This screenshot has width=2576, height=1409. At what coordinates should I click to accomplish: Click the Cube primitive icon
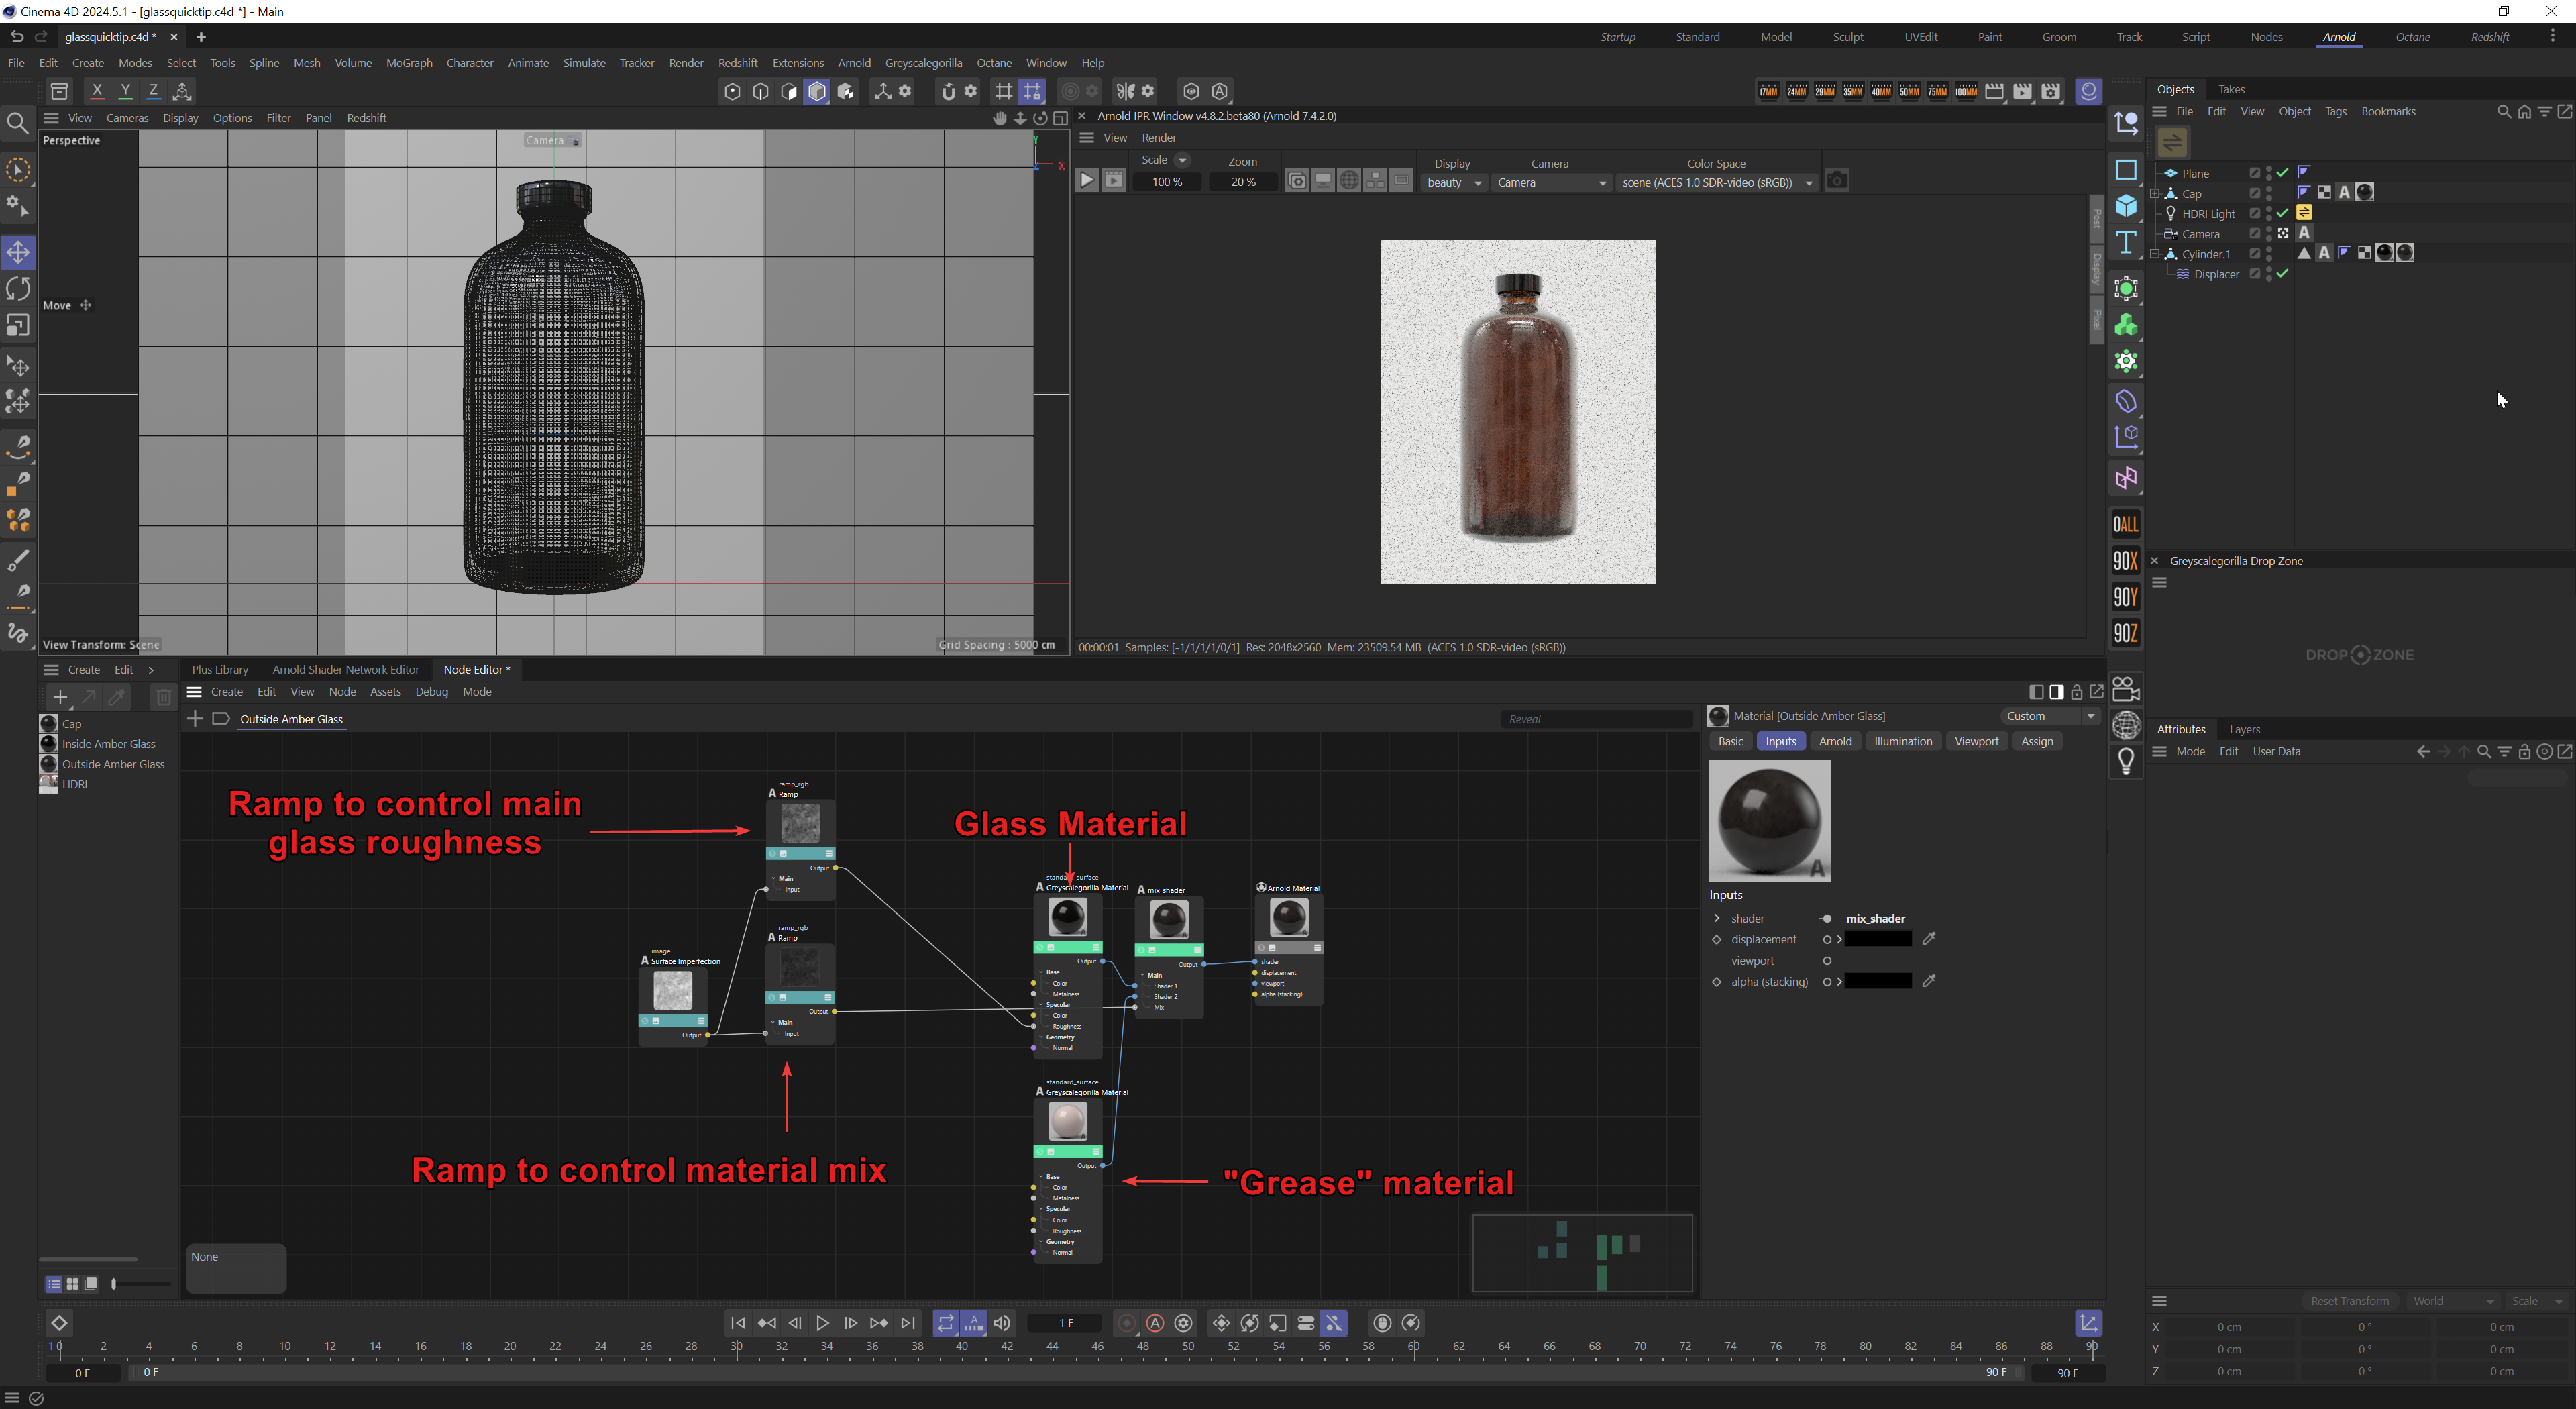2126,207
